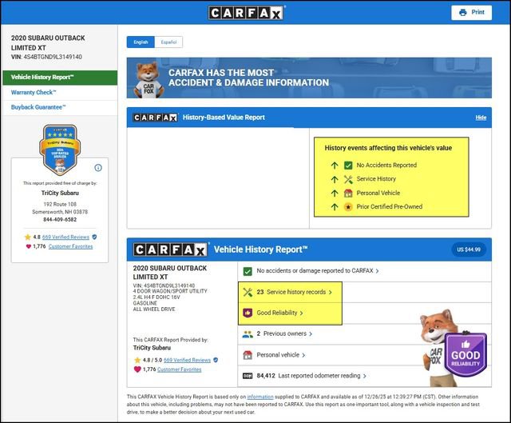Click the previous owners people icon

click(x=248, y=333)
